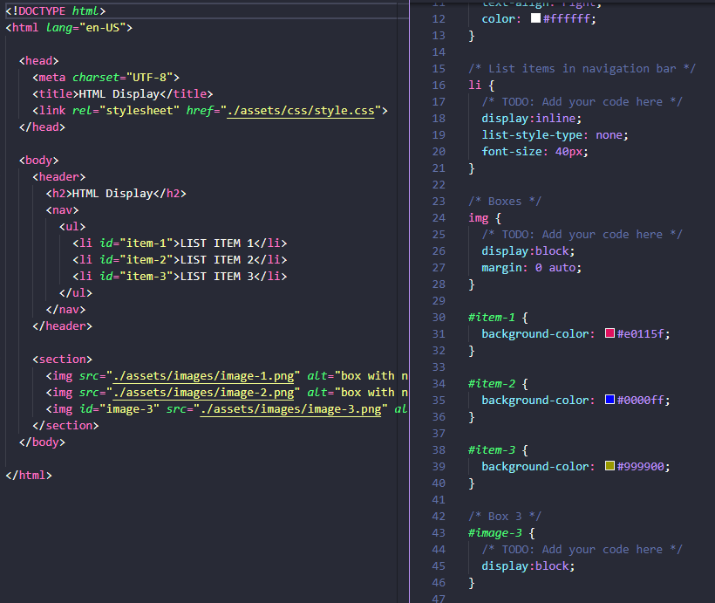715x603 pixels.
Task: Click the '/* Box 3 */' comment
Action: pyautogui.click(x=505, y=517)
